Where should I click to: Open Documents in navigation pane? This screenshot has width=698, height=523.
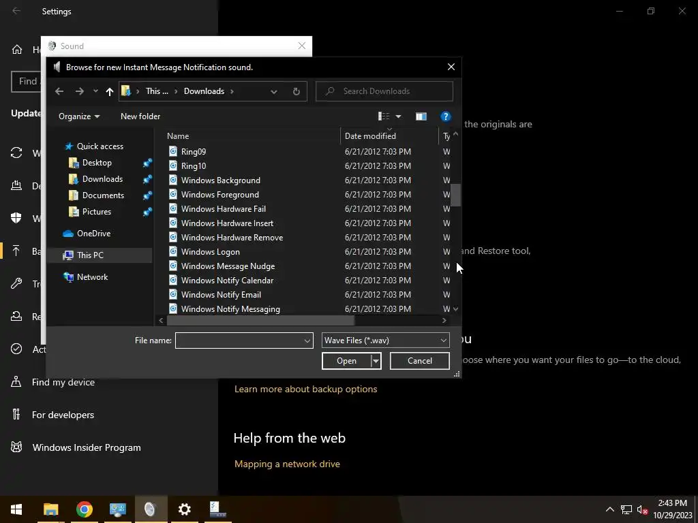click(104, 195)
